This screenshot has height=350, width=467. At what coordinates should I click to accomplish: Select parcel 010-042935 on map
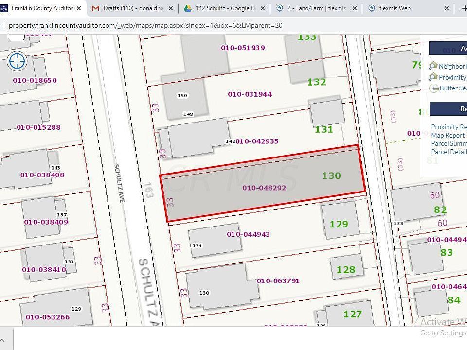[x=257, y=141]
